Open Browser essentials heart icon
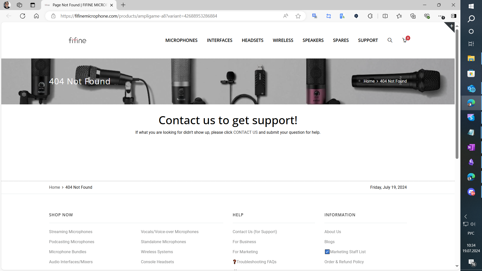 click(427, 16)
